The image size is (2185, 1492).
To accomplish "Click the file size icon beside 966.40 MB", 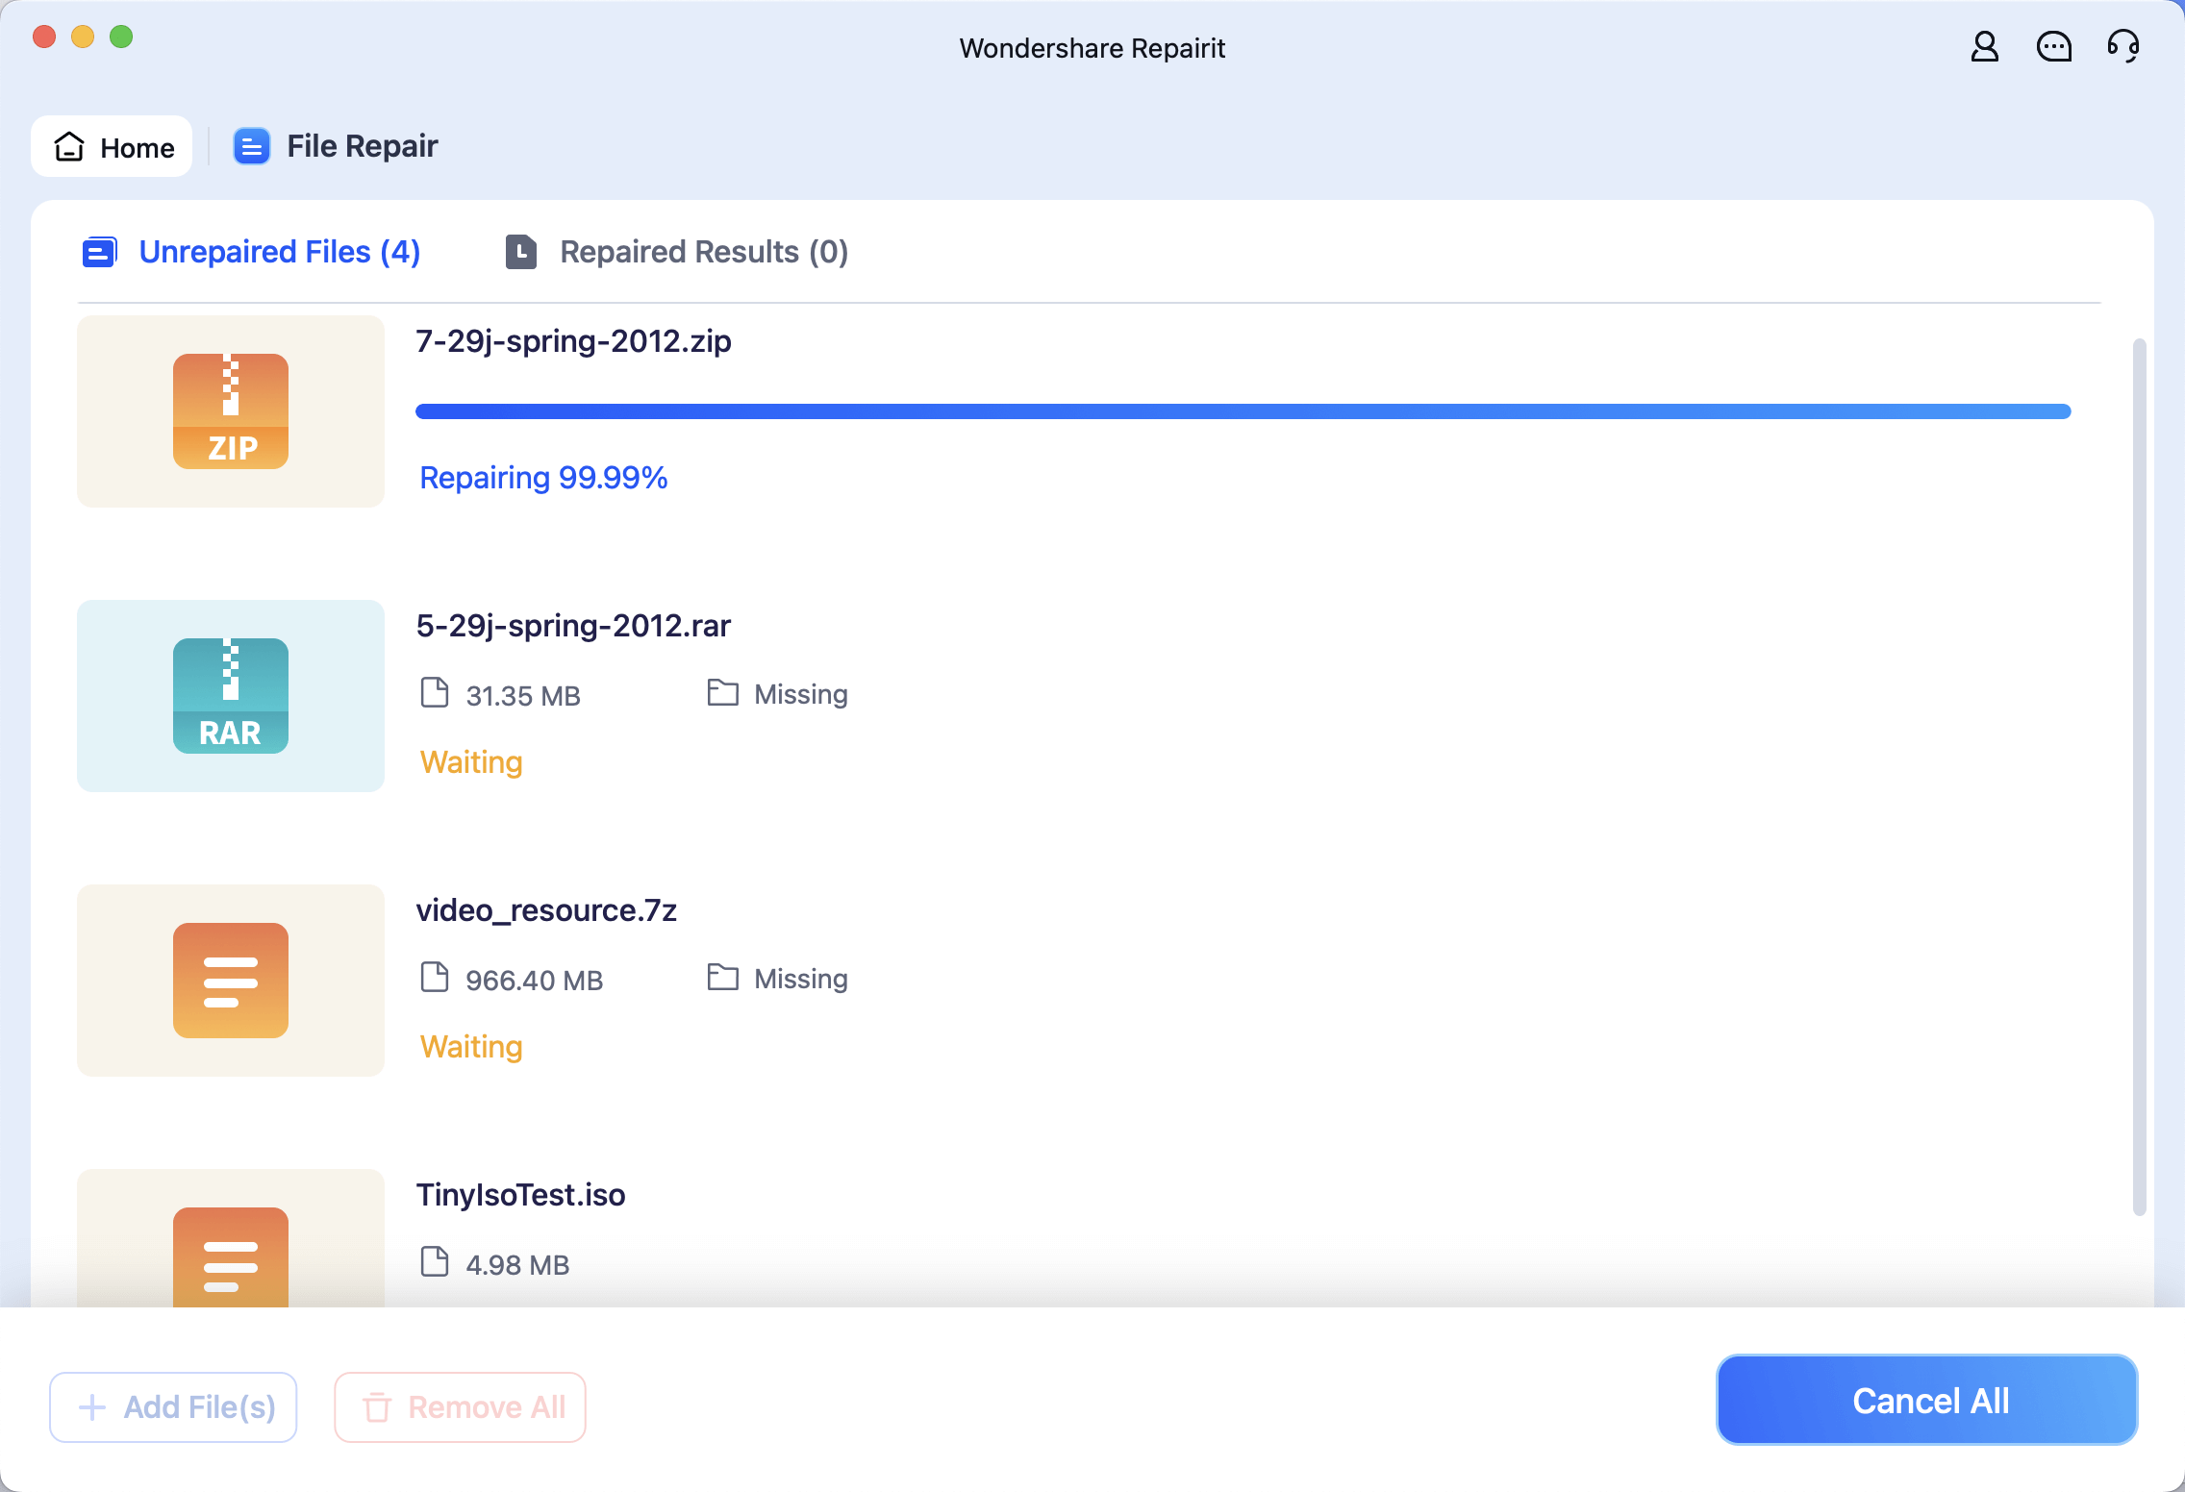I will pyautogui.click(x=435, y=977).
